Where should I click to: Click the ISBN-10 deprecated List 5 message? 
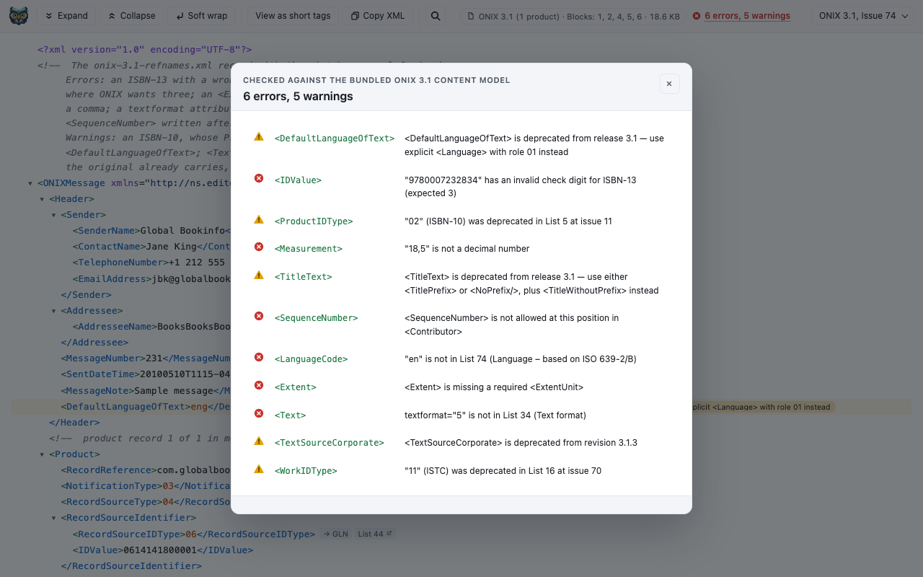coord(508,221)
